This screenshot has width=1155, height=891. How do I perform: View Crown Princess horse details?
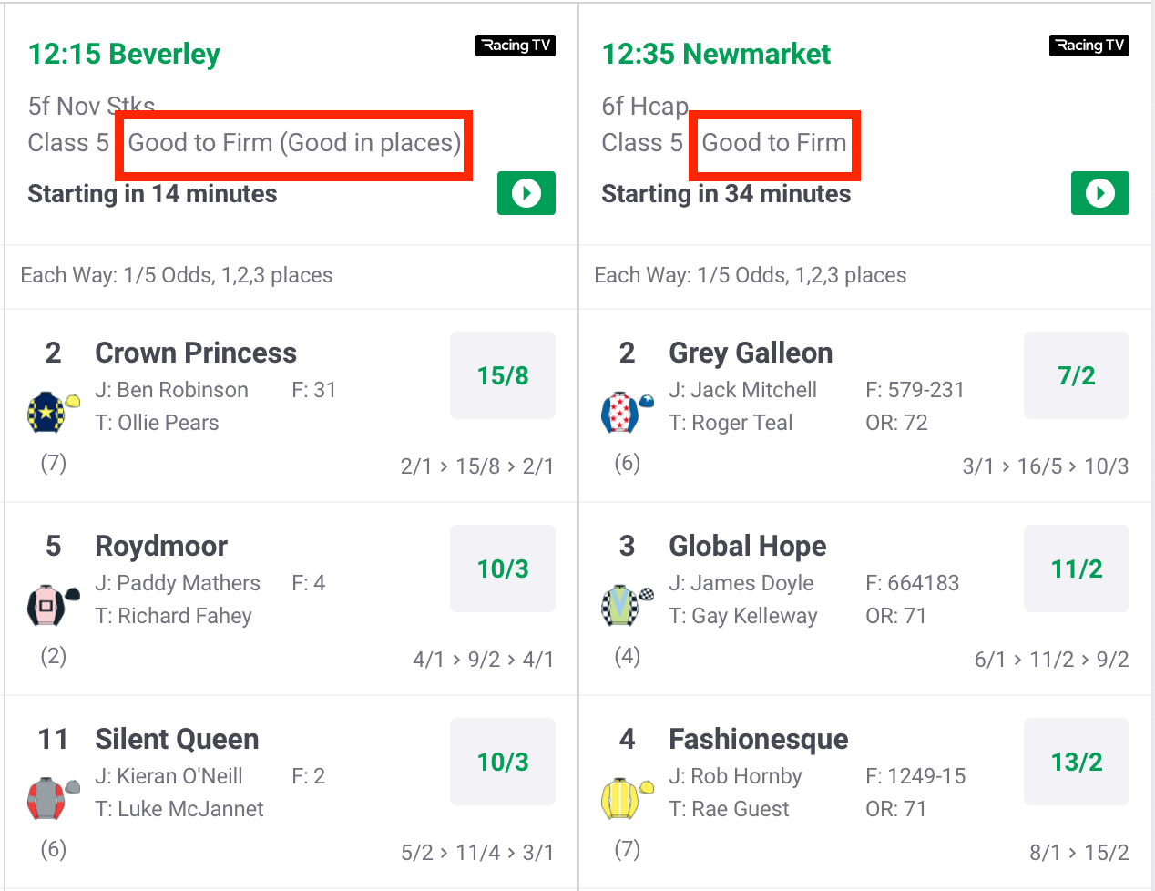(x=195, y=353)
